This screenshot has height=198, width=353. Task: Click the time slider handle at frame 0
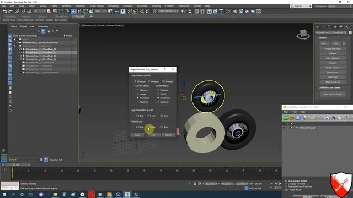(16, 165)
